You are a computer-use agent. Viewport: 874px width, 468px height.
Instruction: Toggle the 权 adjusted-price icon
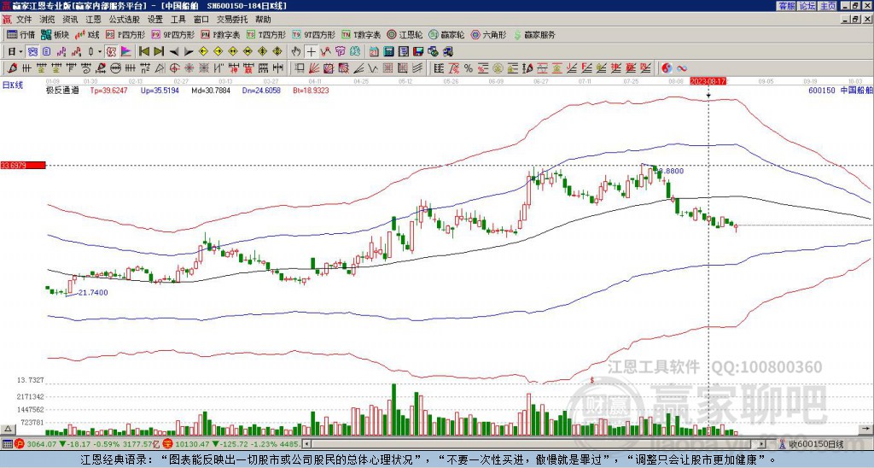pos(111,52)
